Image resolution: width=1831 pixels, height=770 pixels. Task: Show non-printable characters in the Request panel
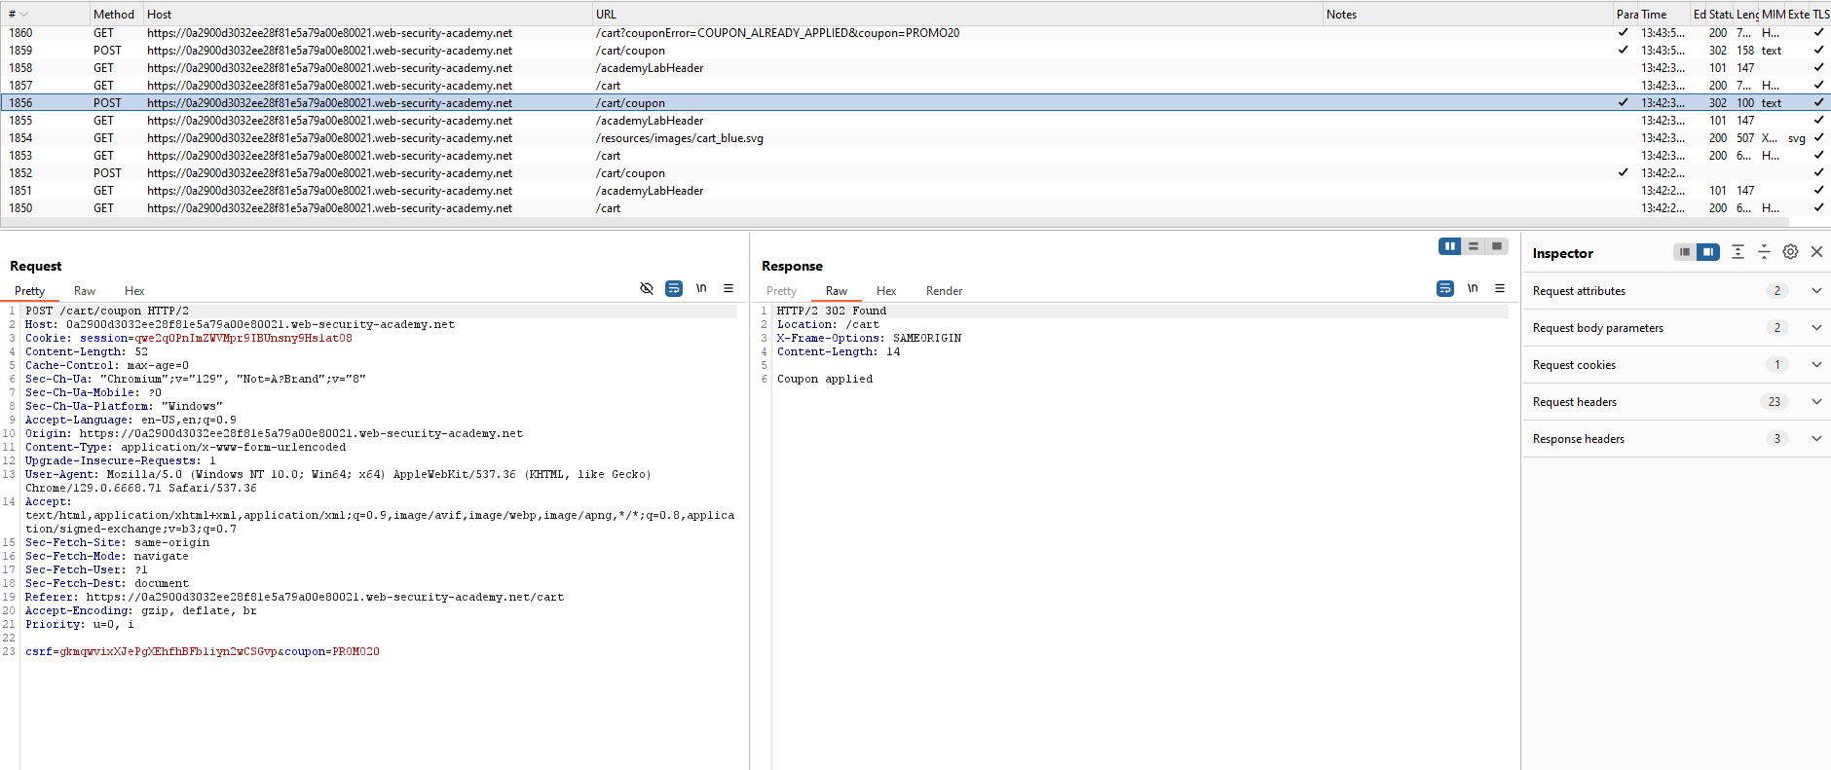tap(701, 288)
